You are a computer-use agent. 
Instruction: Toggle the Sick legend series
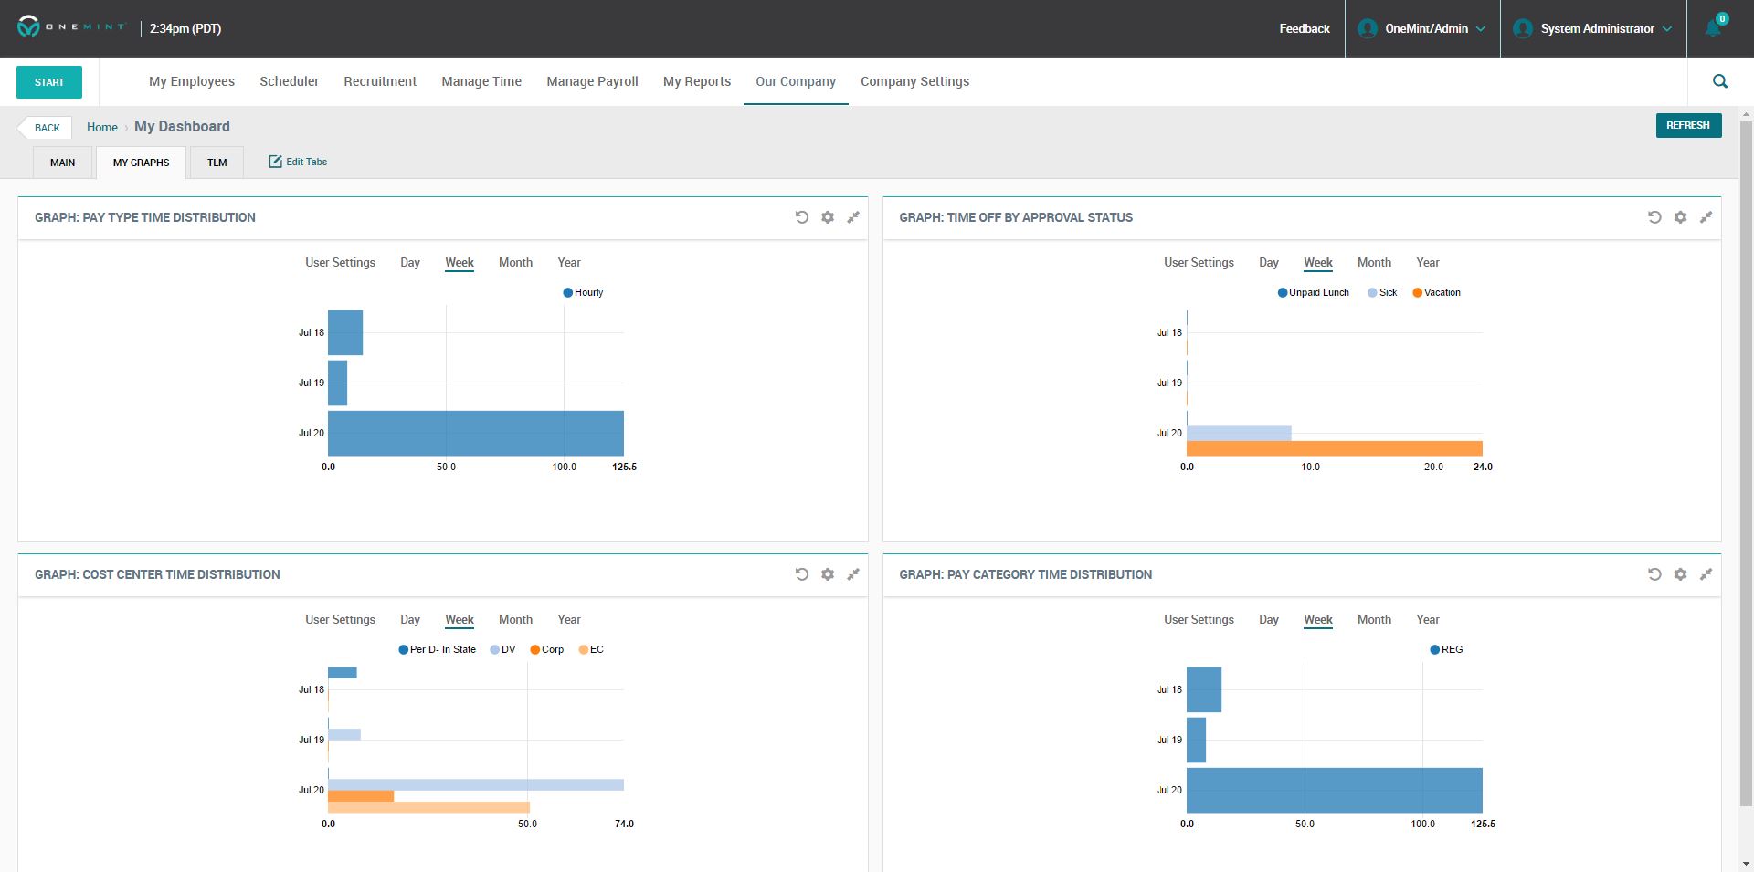click(x=1381, y=292)
